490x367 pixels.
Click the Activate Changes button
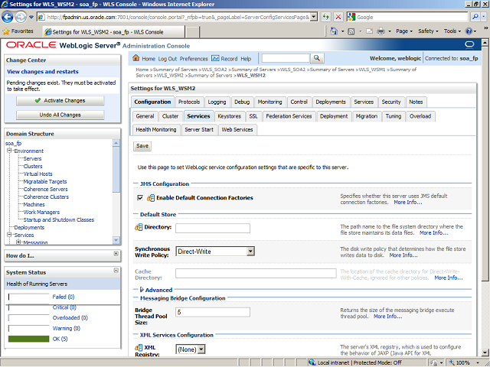click(x=60, y=100)
